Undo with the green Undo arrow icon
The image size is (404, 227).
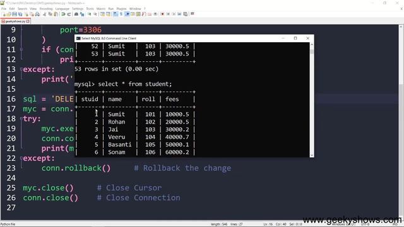pyautogui.click(x=63, y=14)
